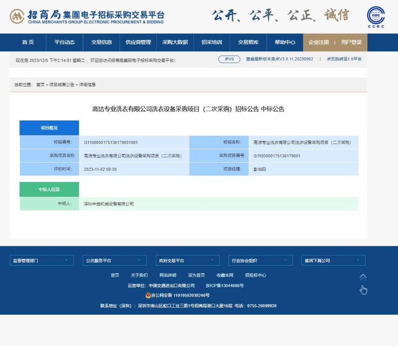Click the 运营单位 中国交通进出口有限公司 text
Image resolution: width=398 pixels, height=346 pixels.
tap(161, 286)
